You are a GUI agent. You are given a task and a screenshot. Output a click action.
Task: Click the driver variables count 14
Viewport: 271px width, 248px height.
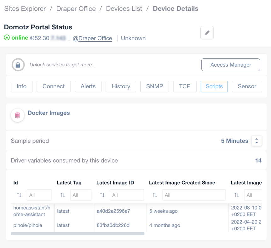point(258,160)
